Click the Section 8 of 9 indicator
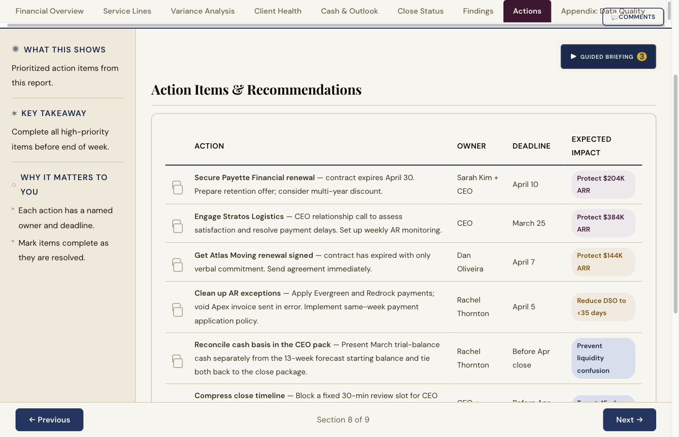 pyautogui.click(x=343, y=420)
